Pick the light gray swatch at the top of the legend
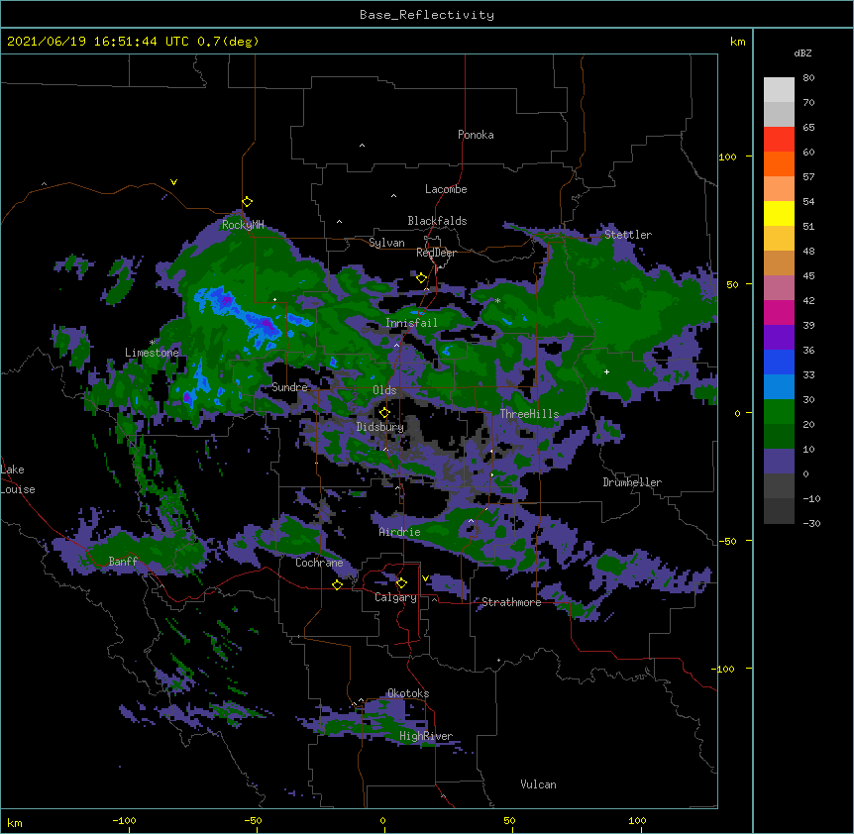This screenshot has width=854, height=834. [x=779, y=90]
